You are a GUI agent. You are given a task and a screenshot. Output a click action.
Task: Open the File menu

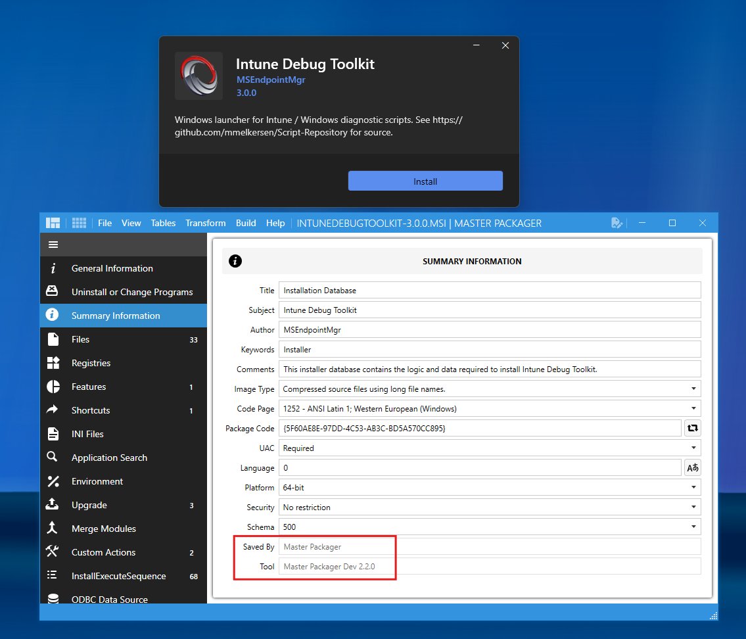pyautogui.click(x=105, y=223)
